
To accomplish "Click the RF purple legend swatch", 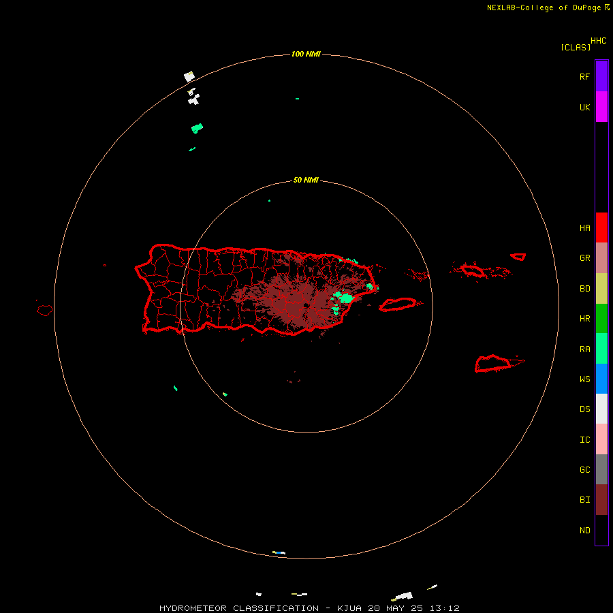I will tap(601, 76).
